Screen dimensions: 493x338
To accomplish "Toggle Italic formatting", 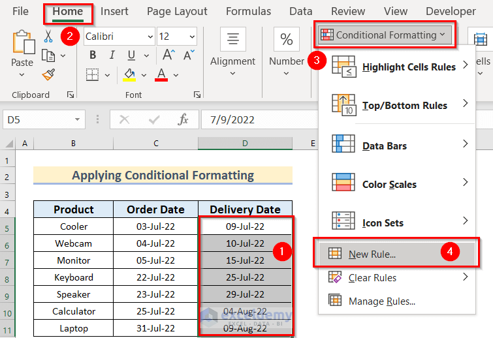I will tap(112, 55).
